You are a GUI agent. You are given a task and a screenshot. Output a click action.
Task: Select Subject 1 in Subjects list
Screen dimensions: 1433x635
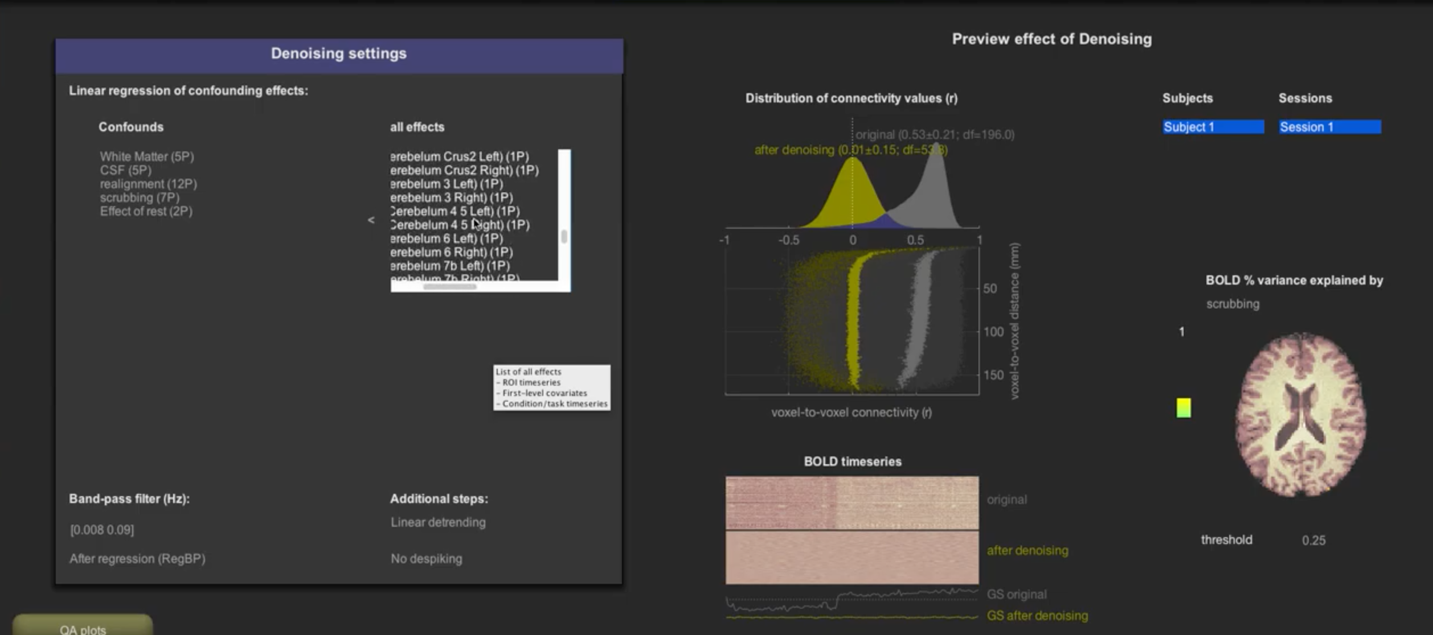tap(1213, 127)
